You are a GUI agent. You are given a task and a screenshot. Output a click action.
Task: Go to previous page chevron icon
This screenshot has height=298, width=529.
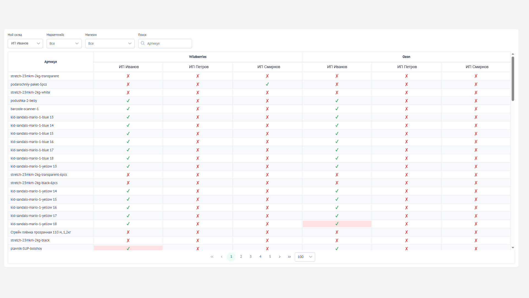point(222,257)
